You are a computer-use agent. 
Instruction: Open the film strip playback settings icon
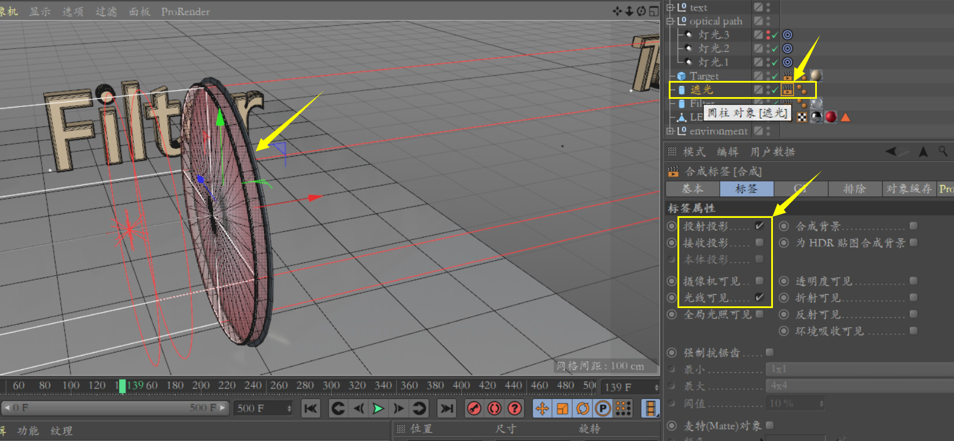[x=651, y=409]
